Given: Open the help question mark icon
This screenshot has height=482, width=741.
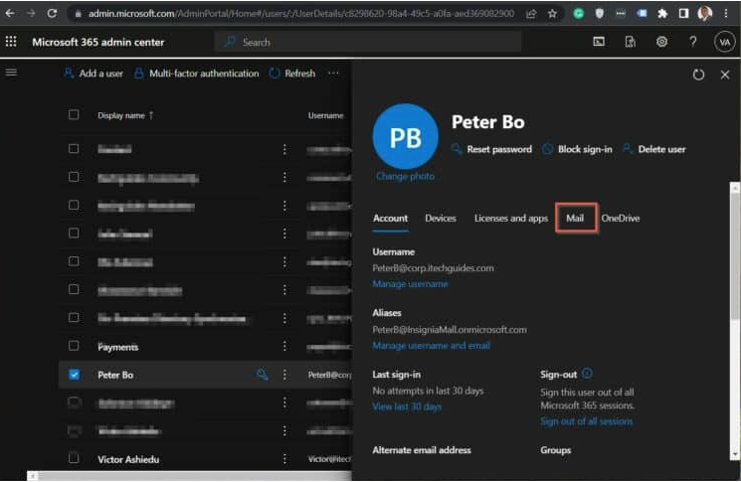Looking at the screenshot, I should point(693,42).
